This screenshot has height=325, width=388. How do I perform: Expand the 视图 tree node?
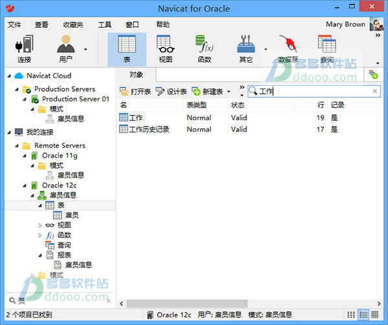pos(40,225)
